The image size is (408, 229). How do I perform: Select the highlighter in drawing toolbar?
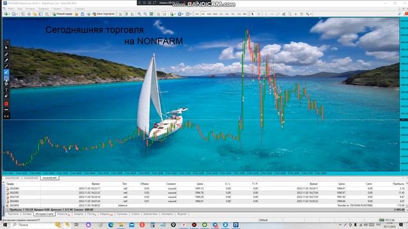(x=6, y=60)
